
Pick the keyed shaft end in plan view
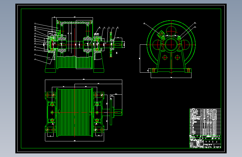click(118, 113)
